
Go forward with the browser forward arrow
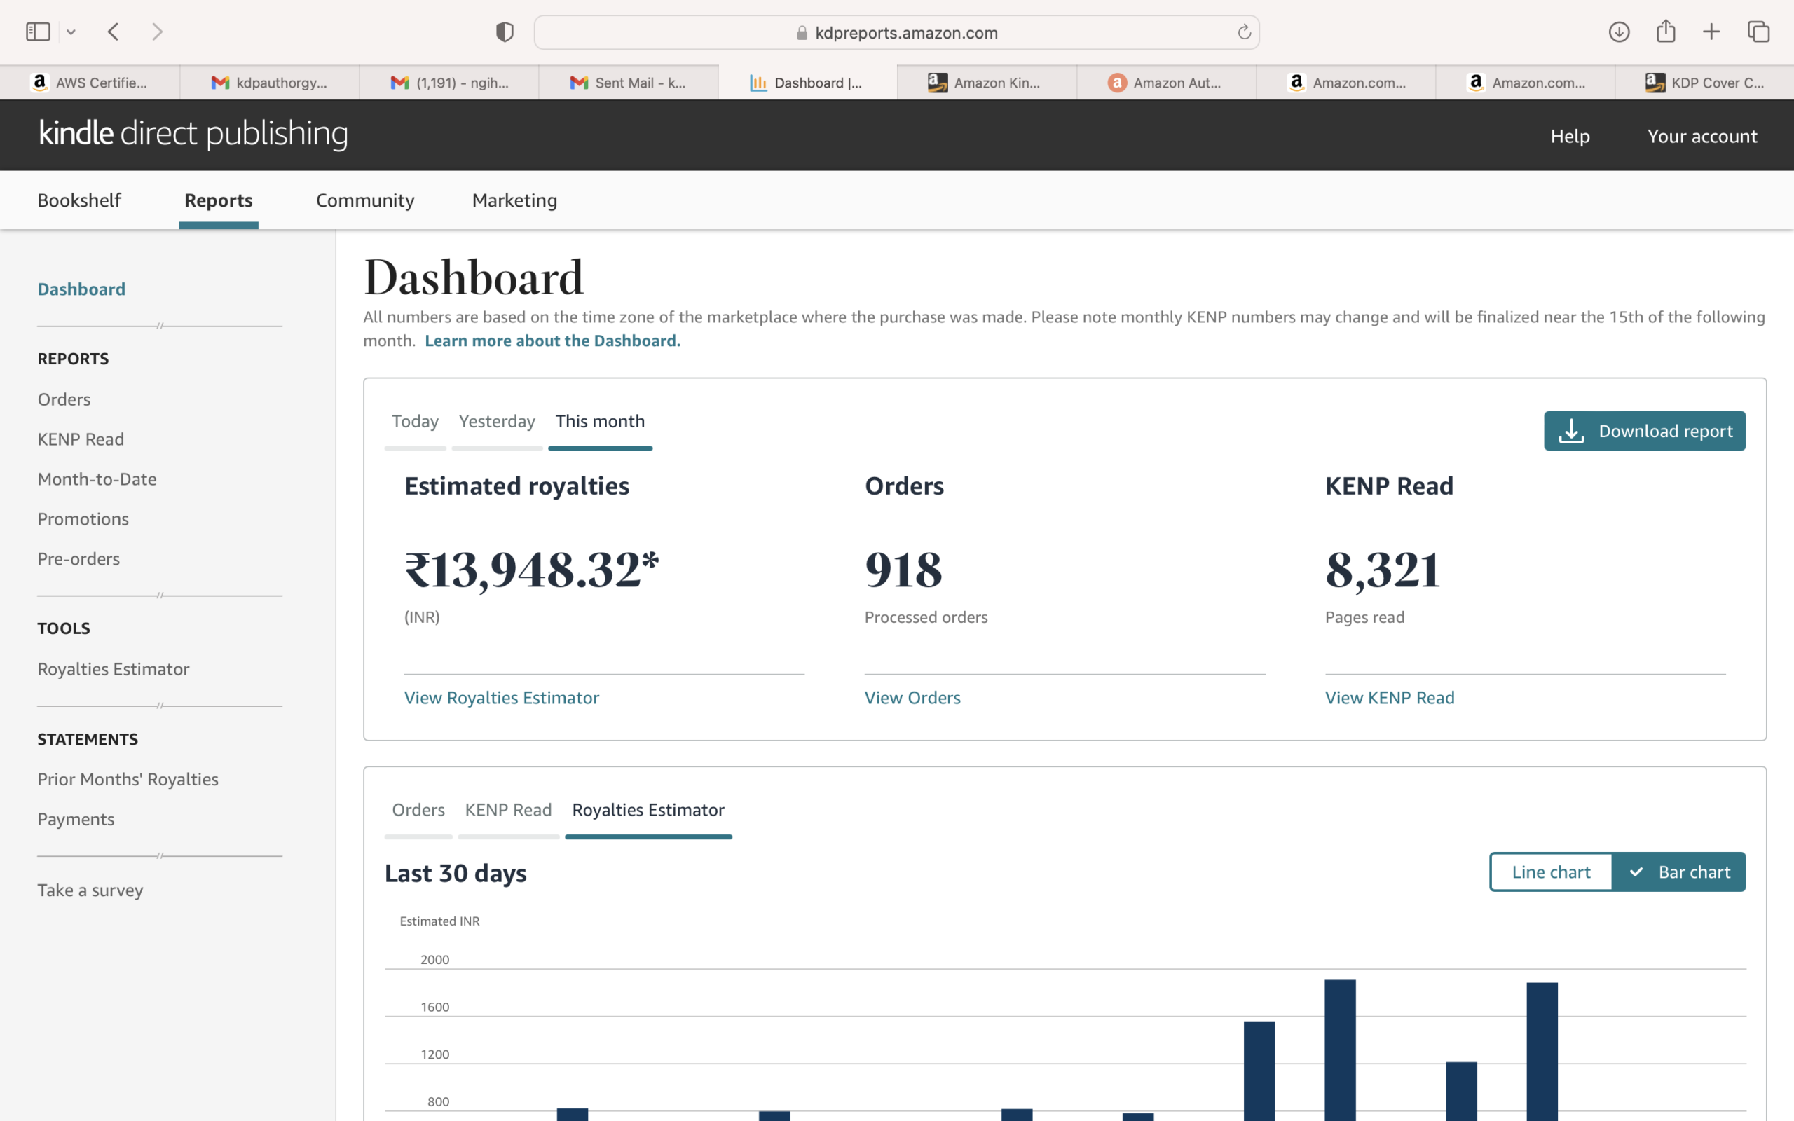157,32
